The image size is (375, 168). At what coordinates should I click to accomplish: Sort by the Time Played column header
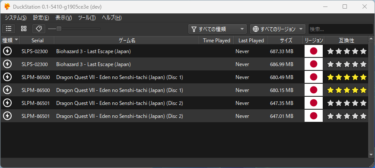[x=216, y=41]
